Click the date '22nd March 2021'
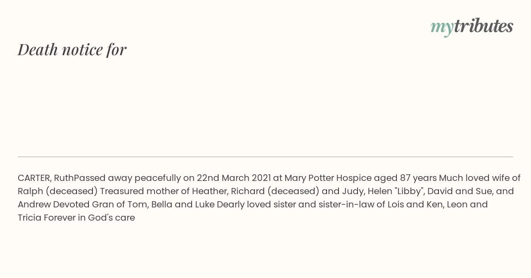The height and width of the screenshot is (278, 531). [234, 178]
